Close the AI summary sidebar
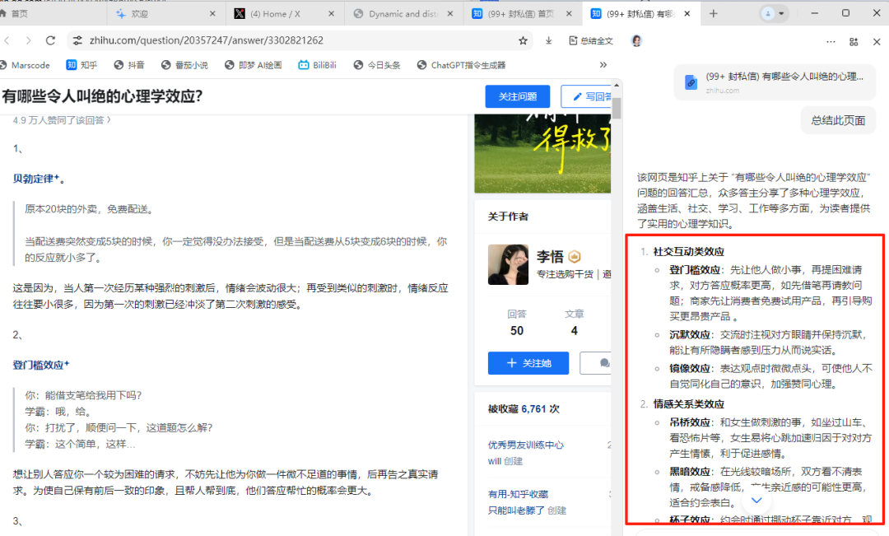This screenshot has height=536, width=889. click(x=877, y=41)
